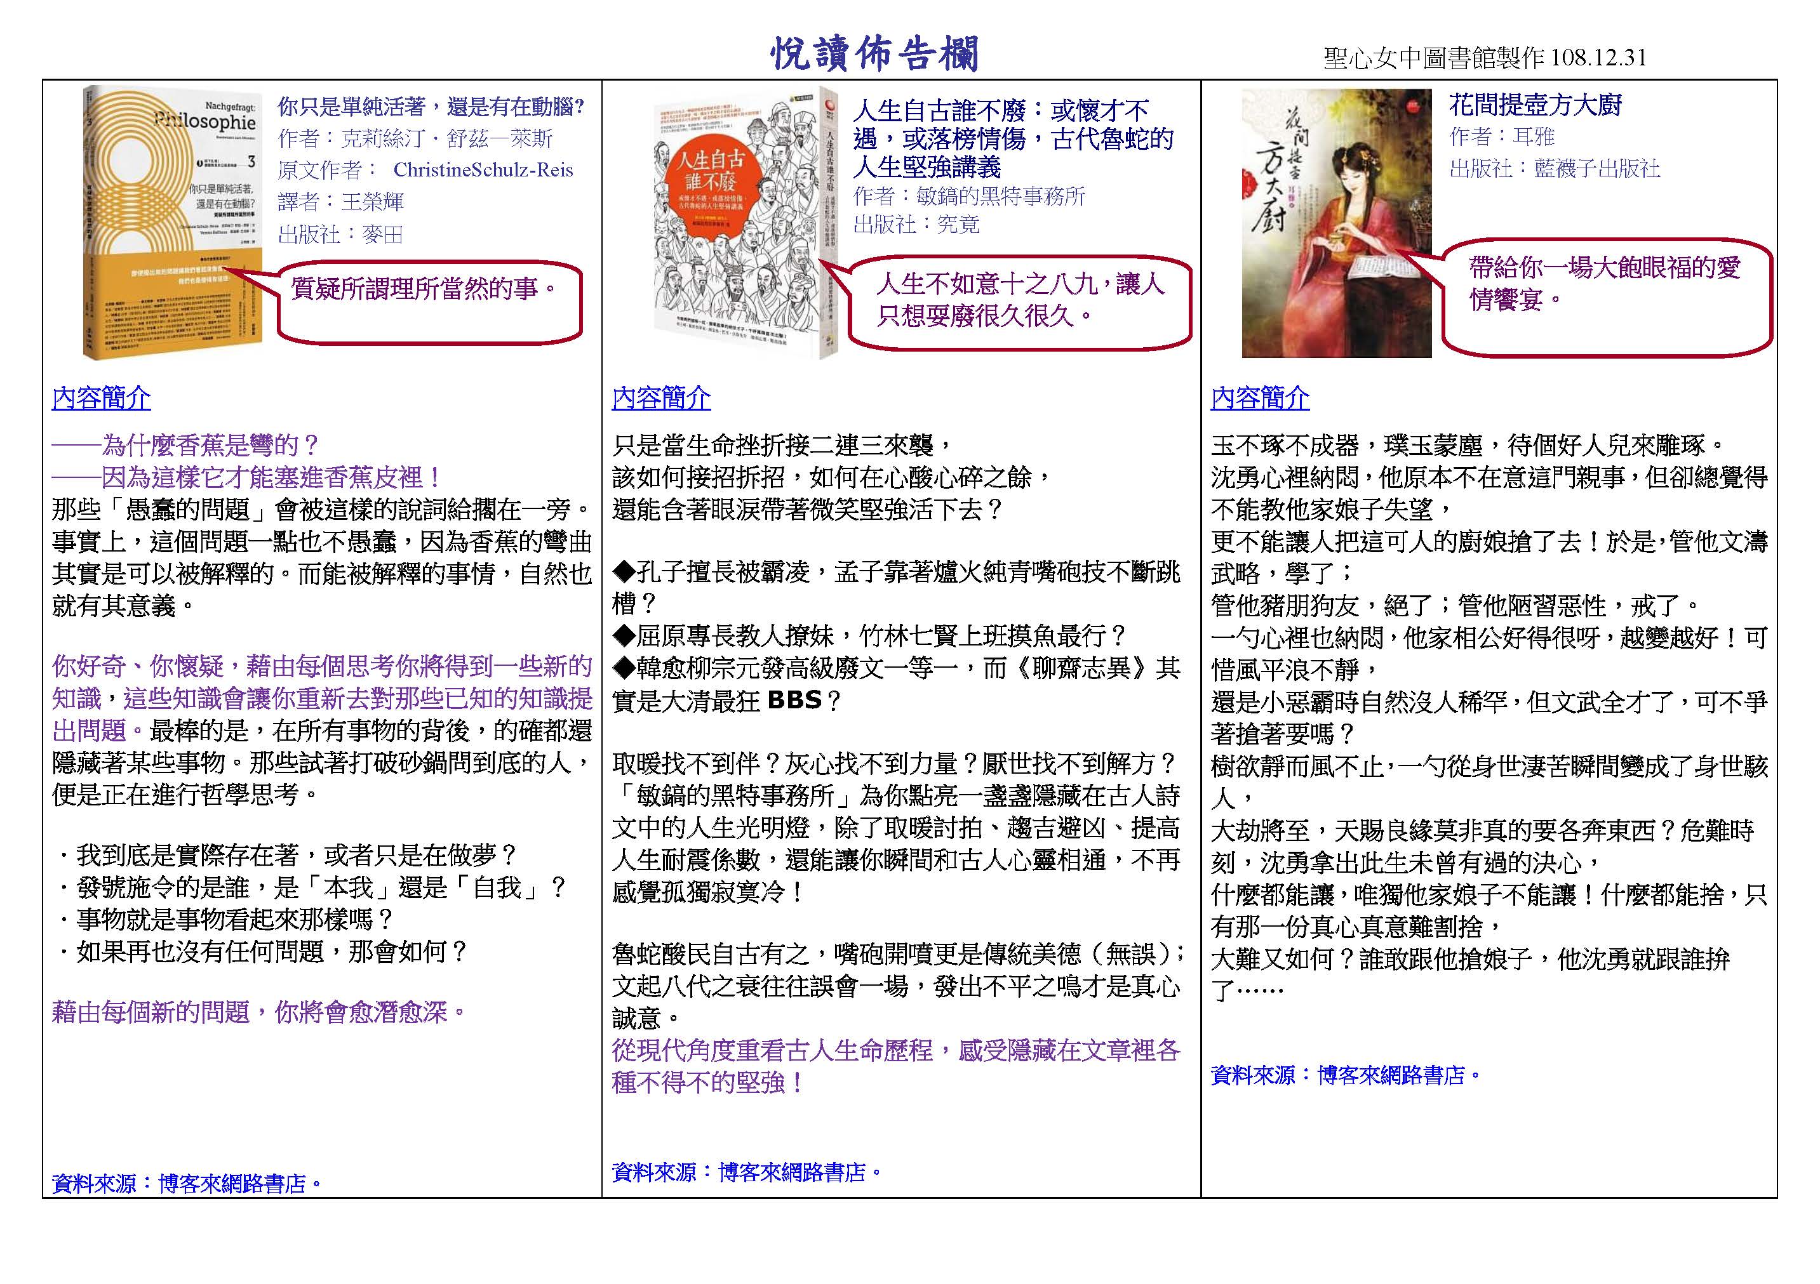Open the 內容簡介 link in the first column
Screen dimensions: 1820x1284
pos(102,397)
